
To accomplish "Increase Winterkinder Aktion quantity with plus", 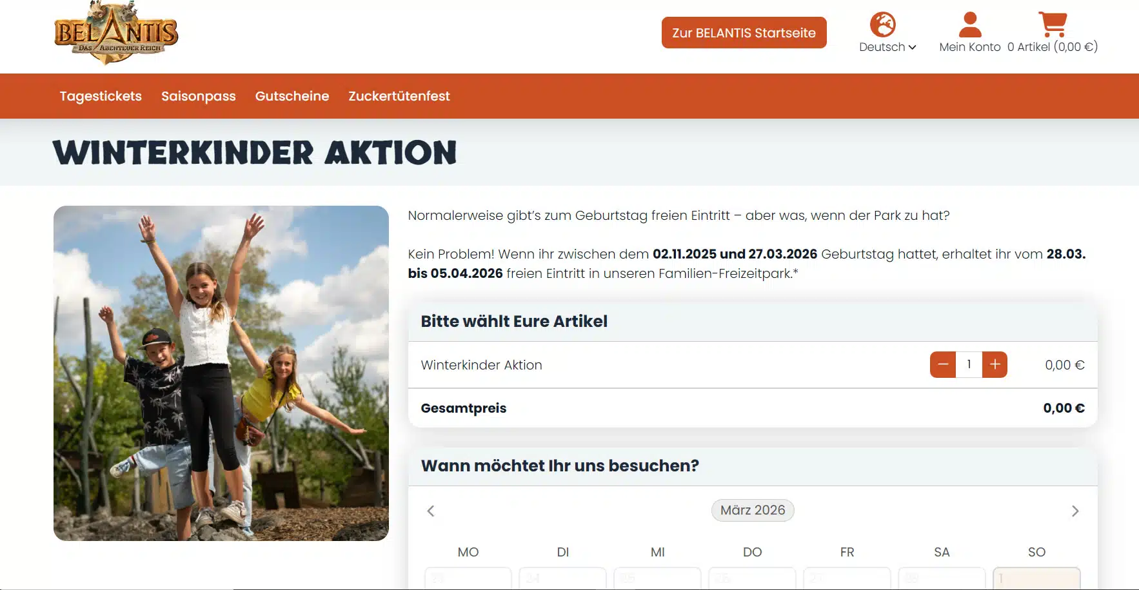I will tap(995, 365).
